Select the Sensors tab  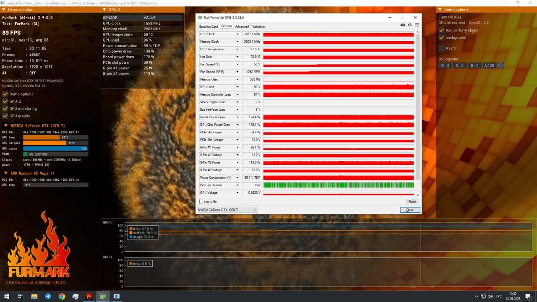coord(227,26)
